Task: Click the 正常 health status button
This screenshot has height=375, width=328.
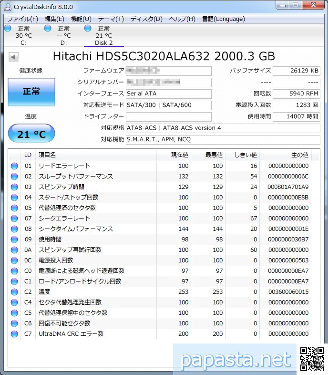Action: (x=31, y=91)
